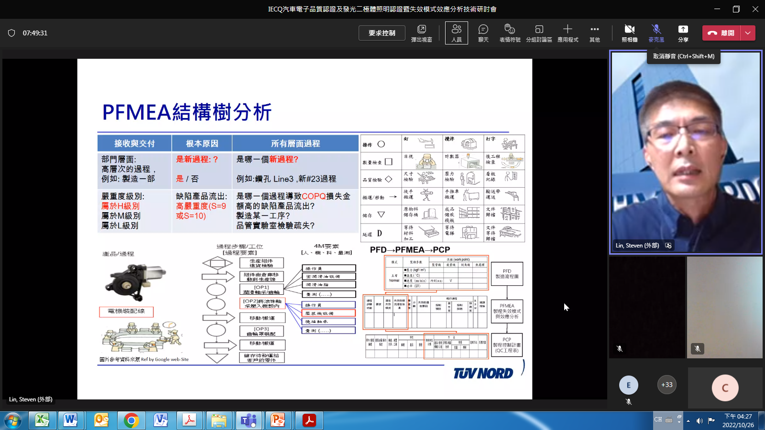The width and height of the screenshot is (765, 430).
Task: Expand the leave options dropdown arrow
Action: 748,33
